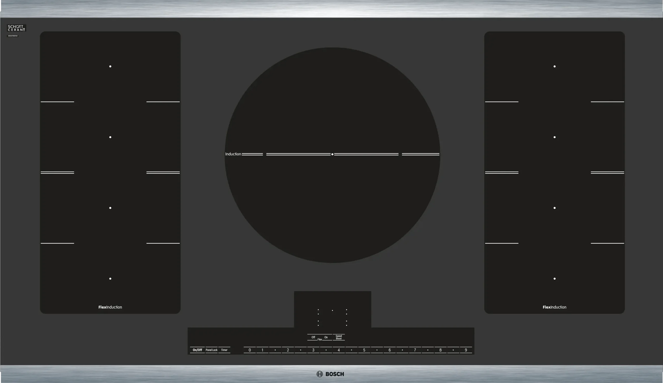Tap top dot of left FlexInduction zone
The width and height of the screenshot is (663, 383).
pos(110,66)
